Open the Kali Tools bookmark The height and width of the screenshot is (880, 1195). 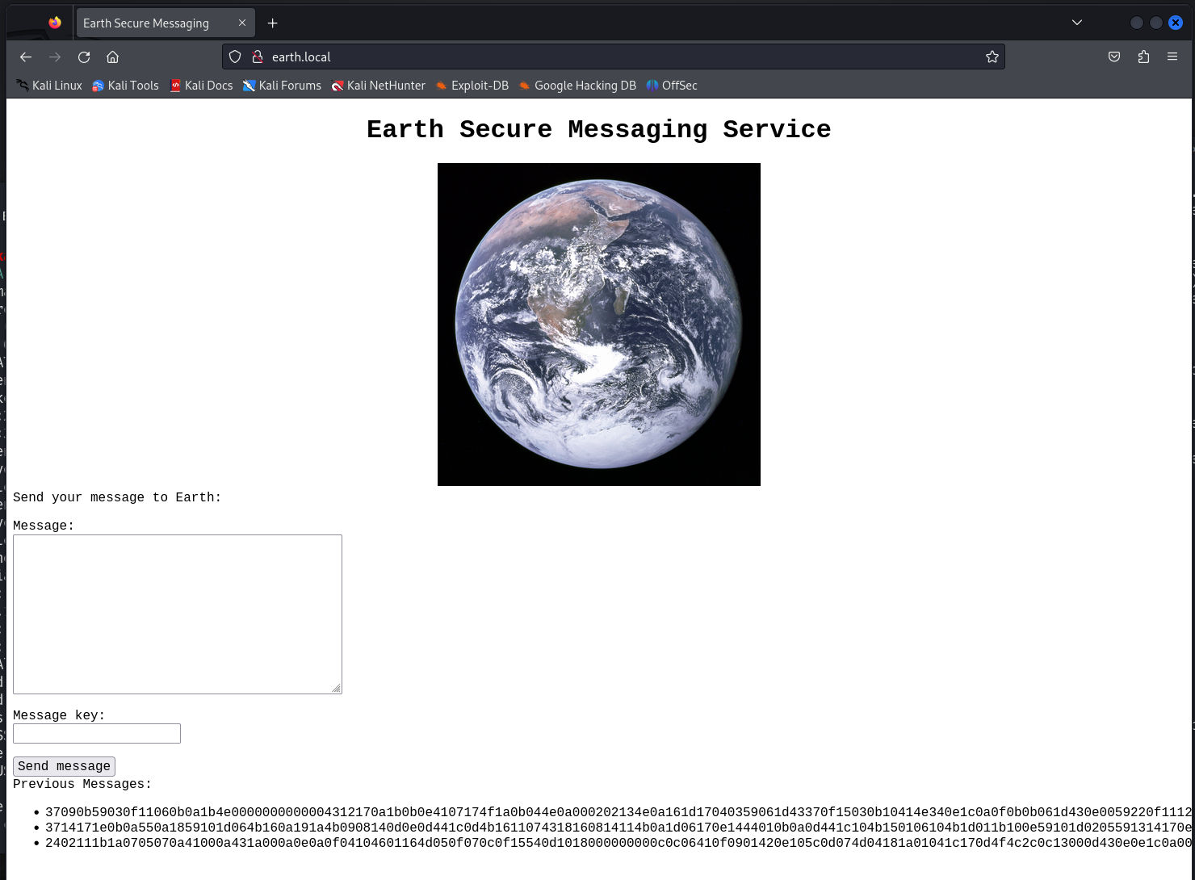pyautogui.click(x=125, y=86)
